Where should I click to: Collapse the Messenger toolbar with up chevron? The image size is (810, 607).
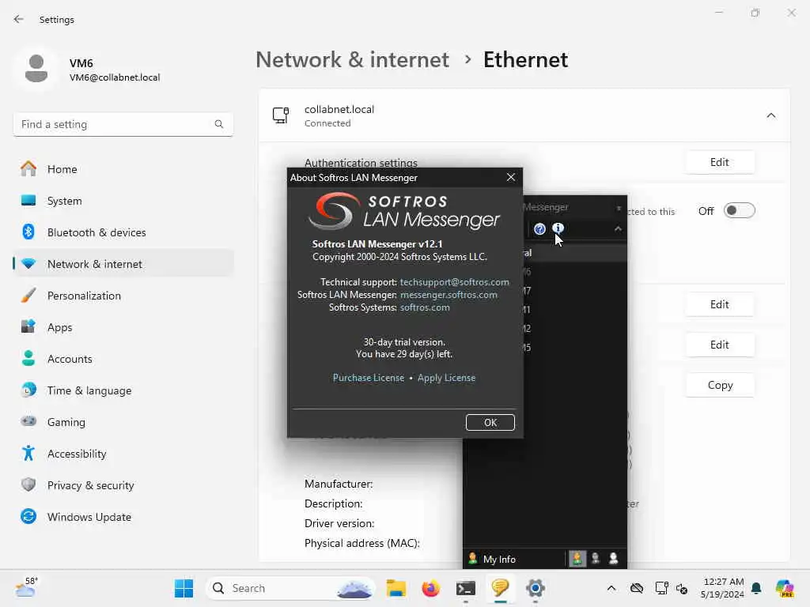point(618,228)
